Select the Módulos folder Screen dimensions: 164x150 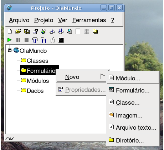[35, 81]
